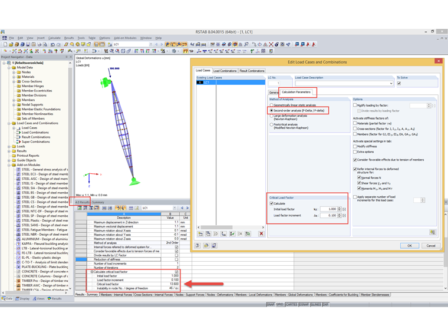This screenshot has height=336, width=448.
Task: Select Second-order analysis (P-Delta) radio button
Action: click(271, 111)
